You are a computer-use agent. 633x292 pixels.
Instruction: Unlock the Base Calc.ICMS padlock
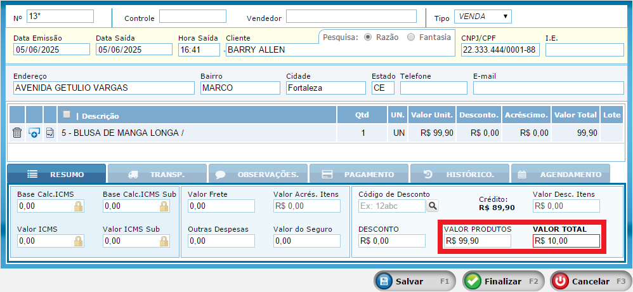coord(78,206)
